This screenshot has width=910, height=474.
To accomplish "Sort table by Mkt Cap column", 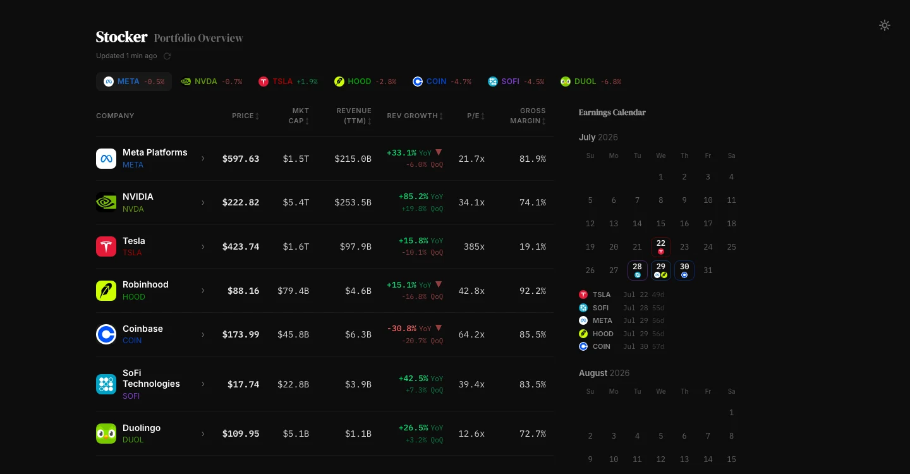I will [298, 116].
